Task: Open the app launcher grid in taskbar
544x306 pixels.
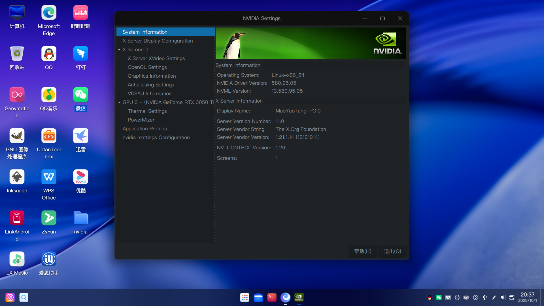Action: coord(245,297)
